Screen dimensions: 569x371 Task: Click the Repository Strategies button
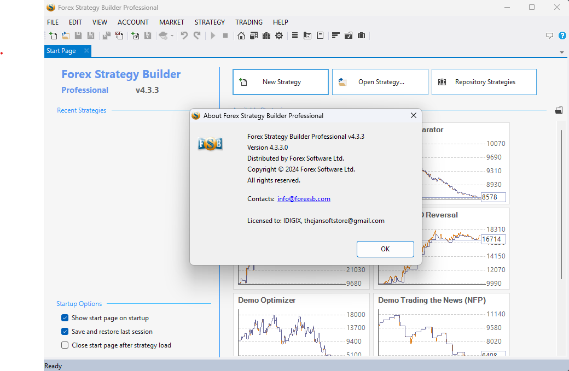click(x=484, y=82)
